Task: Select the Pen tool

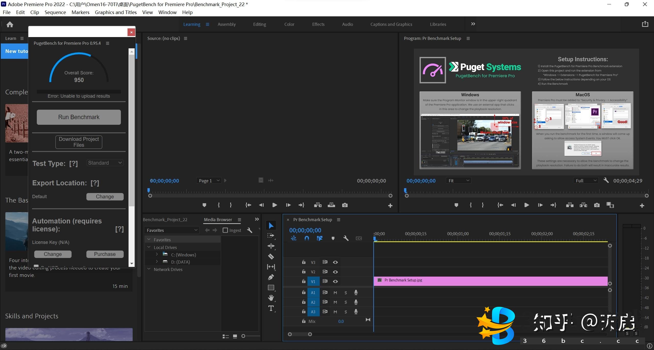Action: tap(271, 277)
